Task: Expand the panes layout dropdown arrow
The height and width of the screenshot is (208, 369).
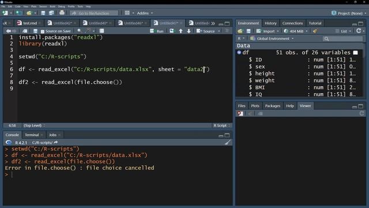Action: click(133, 13)
